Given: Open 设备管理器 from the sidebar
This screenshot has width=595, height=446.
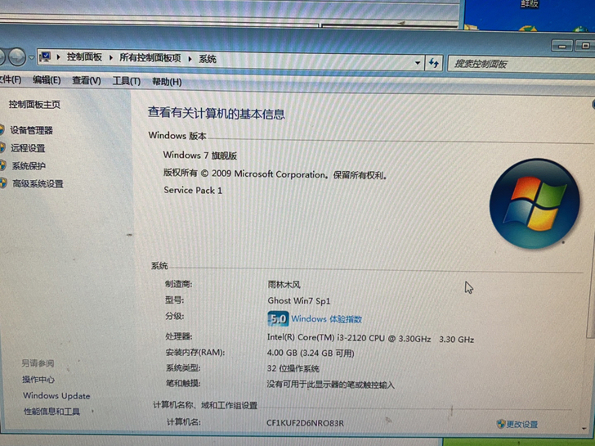Looking at the screenshot, I should [32, 130].
